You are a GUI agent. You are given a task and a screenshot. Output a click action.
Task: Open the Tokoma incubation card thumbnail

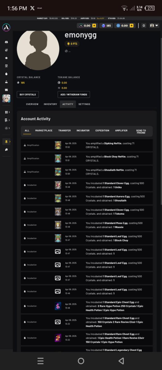click(x=58, y=212)
